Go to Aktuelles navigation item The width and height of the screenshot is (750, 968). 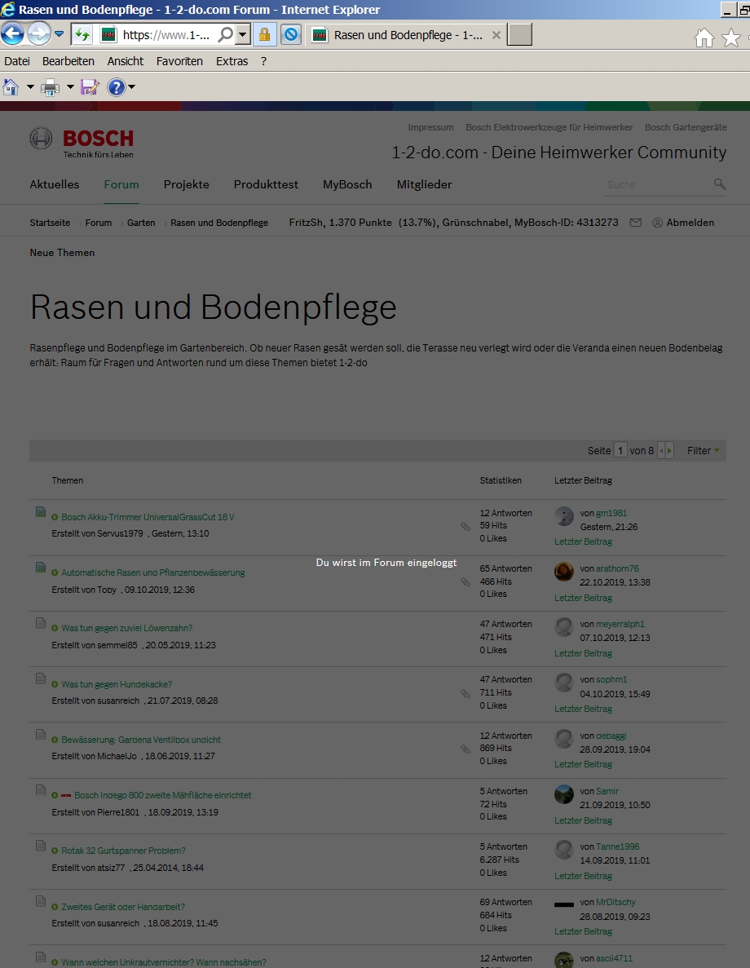55,184
